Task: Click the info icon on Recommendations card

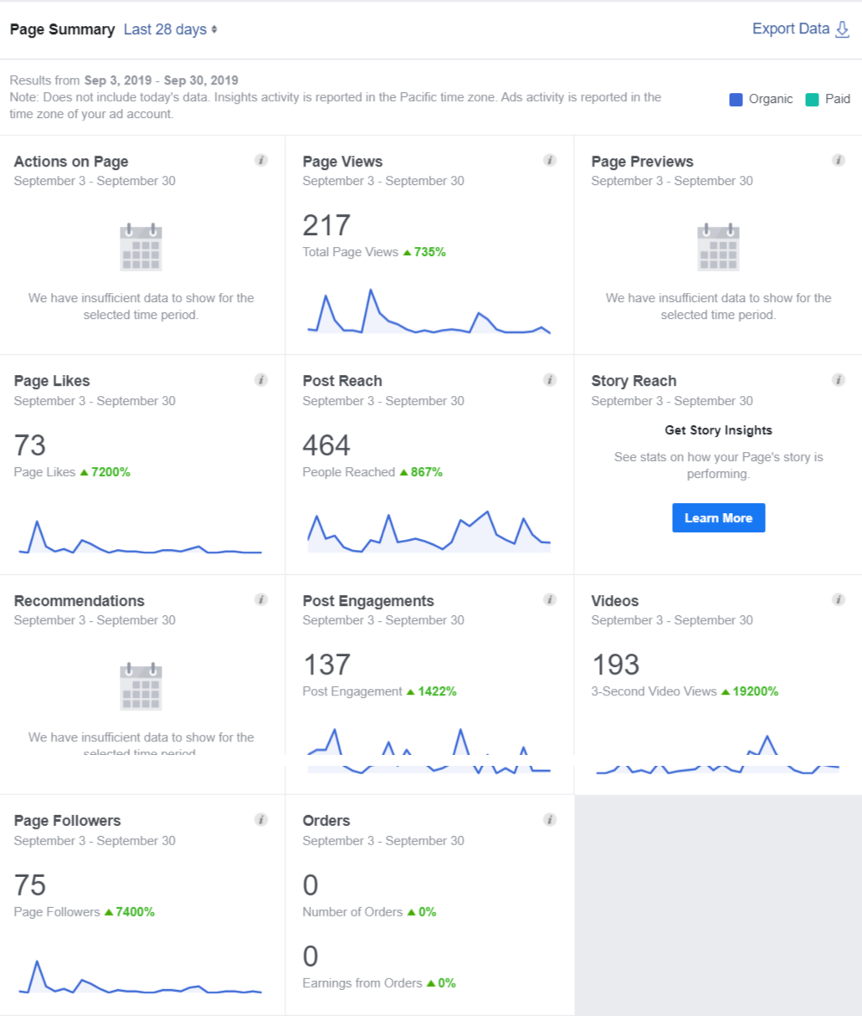Action: click(x=261, y=599)
